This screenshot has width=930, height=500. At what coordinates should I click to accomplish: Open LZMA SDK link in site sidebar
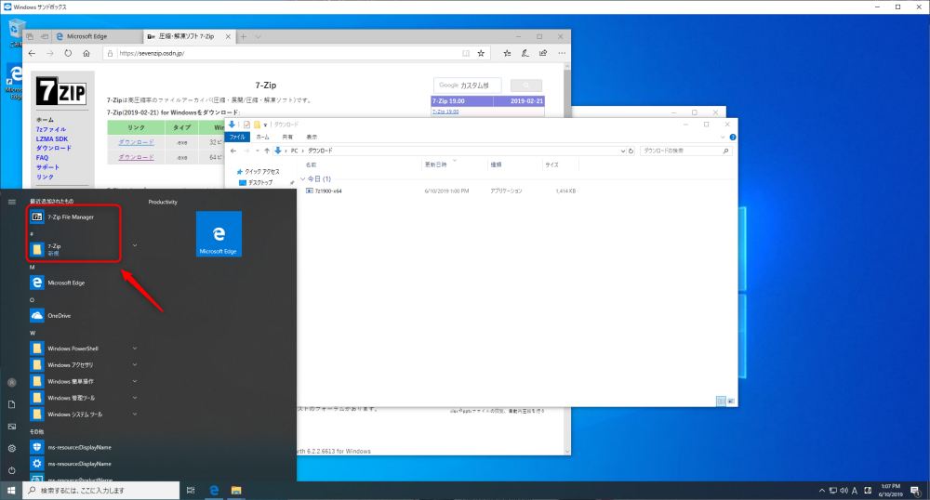[x=52, y=138]
